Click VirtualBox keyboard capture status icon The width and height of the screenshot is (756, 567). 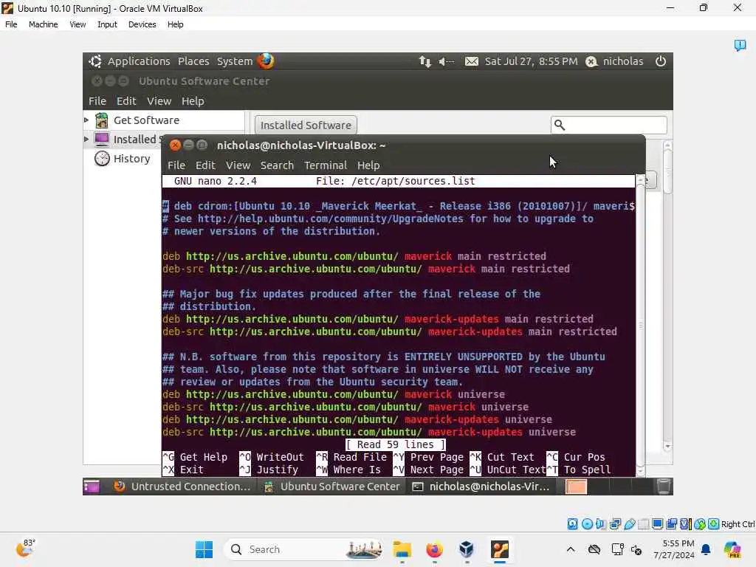pos(714,524)
